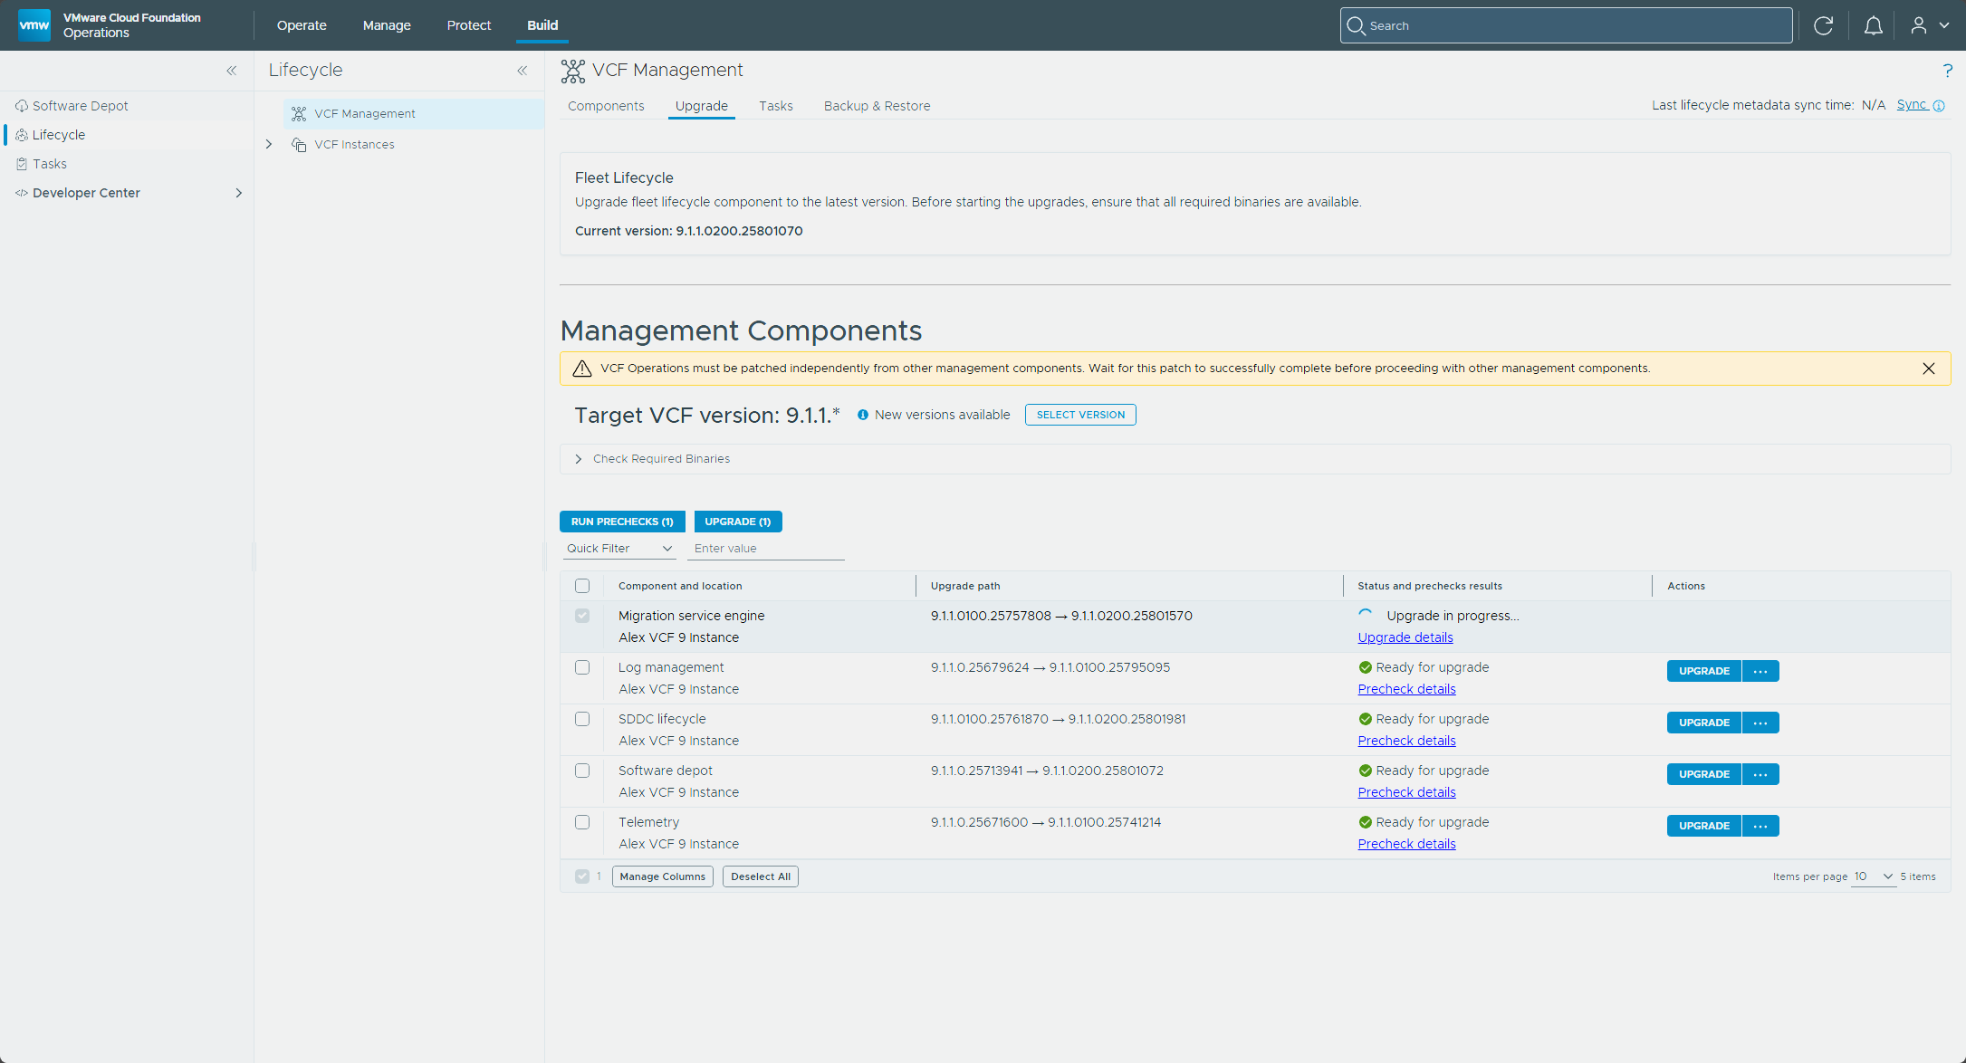This screenshot has height=1063, width=1966.
Task: Collapse the Lifecycle panel double chevron
Action: 523,70
